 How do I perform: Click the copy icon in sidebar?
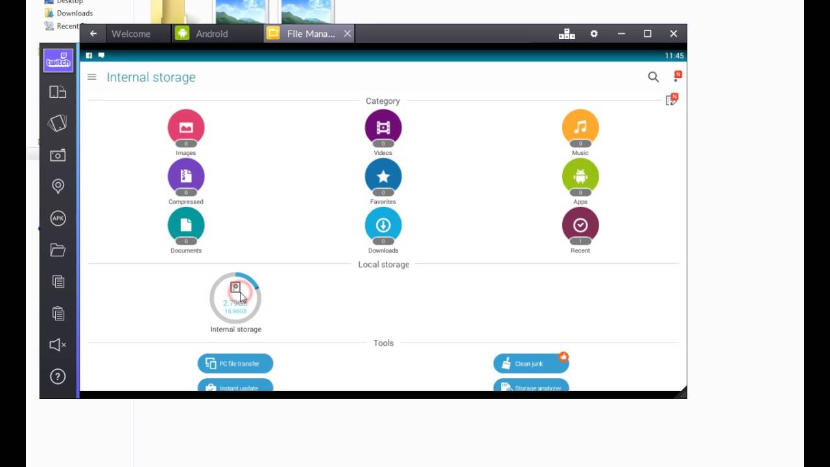point(58,281)
